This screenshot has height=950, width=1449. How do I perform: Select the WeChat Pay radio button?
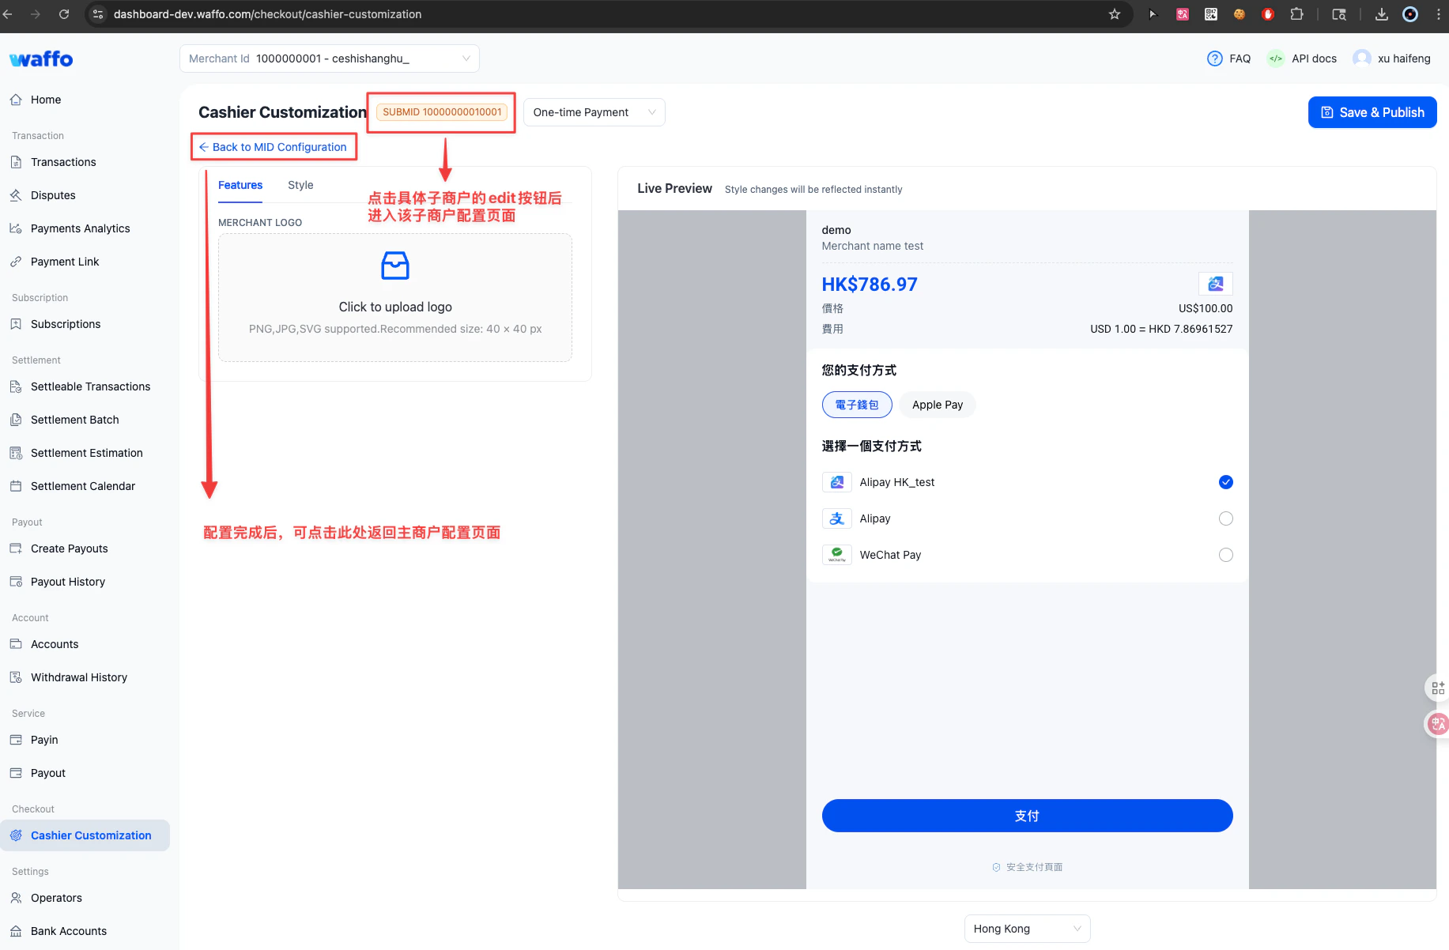pos(1225,555)
